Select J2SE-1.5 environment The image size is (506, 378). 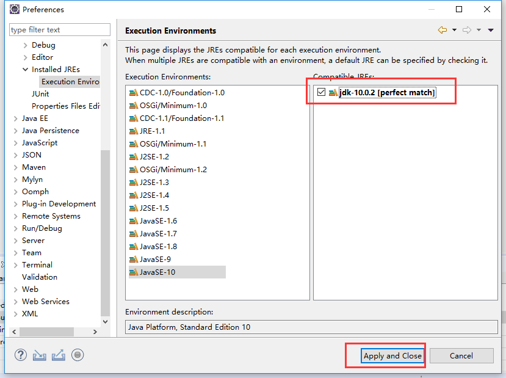149,208
